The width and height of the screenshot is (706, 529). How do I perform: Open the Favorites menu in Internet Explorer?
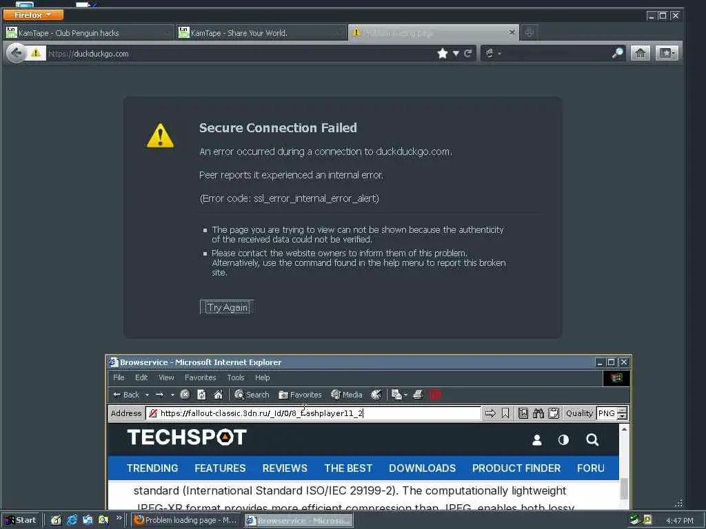(201, 377)
